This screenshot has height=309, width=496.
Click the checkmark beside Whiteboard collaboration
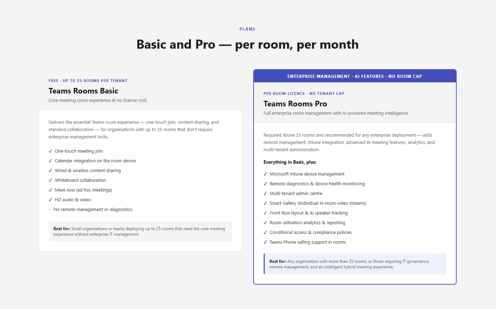point(51,180)
